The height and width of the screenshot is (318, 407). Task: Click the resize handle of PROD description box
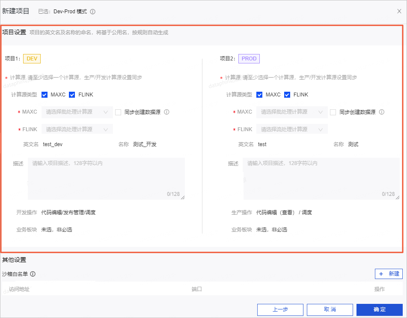(398, 198)
